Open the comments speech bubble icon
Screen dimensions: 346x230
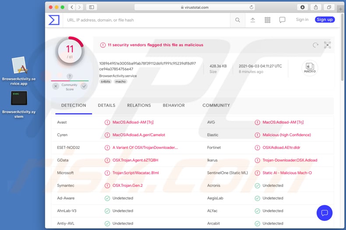pyautogui.click(x=282, y=20)
